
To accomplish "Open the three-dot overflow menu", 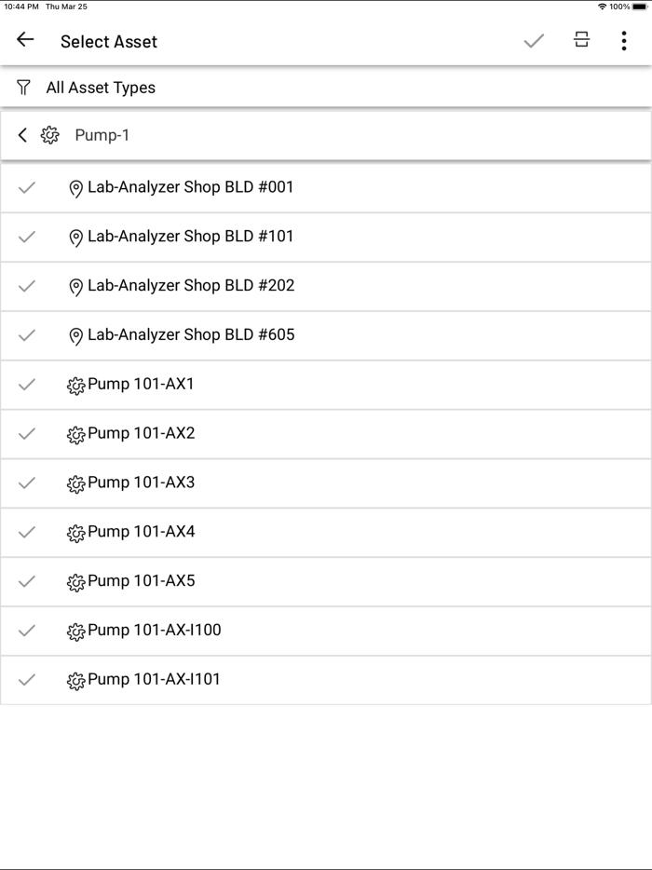I will coord(623,41).
